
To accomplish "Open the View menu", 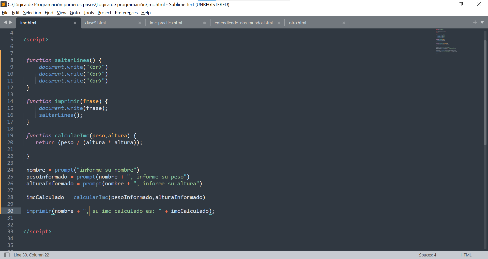I will pyautogui.click(x=62, y=13).
